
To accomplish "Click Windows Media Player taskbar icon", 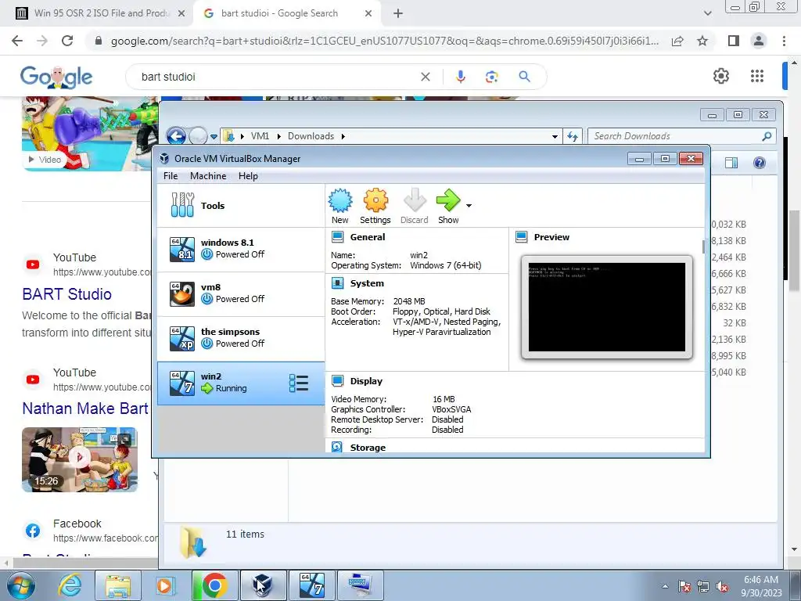I will pos(165,585).
